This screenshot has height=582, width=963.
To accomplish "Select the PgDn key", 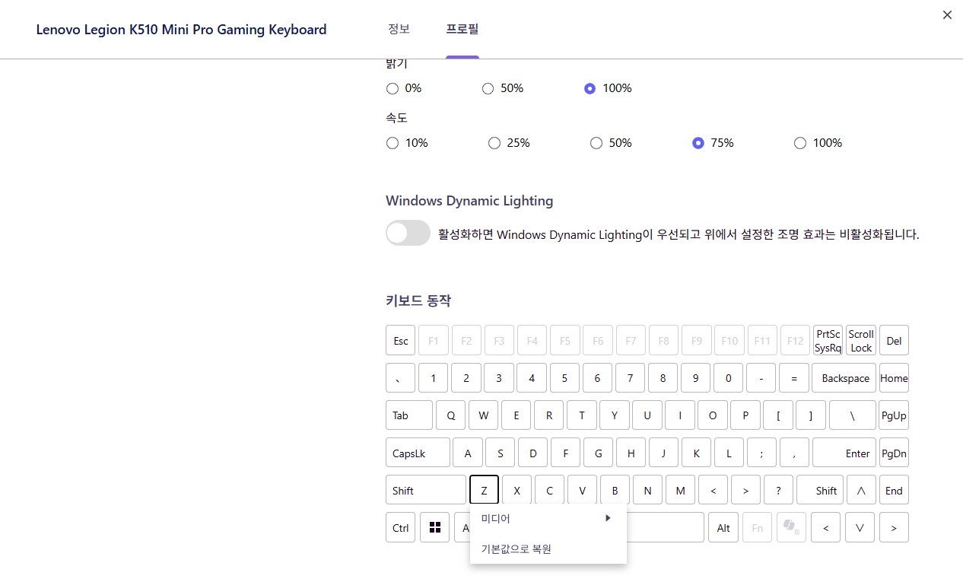I will point(894,453).
